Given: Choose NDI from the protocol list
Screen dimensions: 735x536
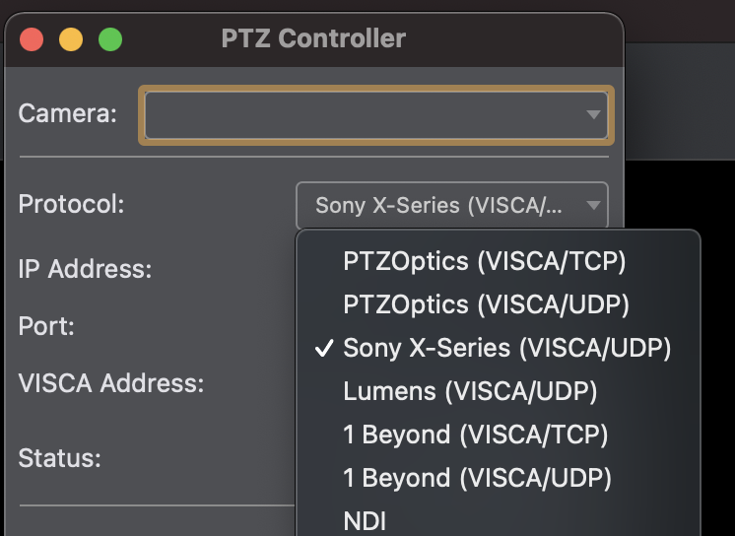Looking at the screenshot, I should pyautogui.click(x=499, y=520).
